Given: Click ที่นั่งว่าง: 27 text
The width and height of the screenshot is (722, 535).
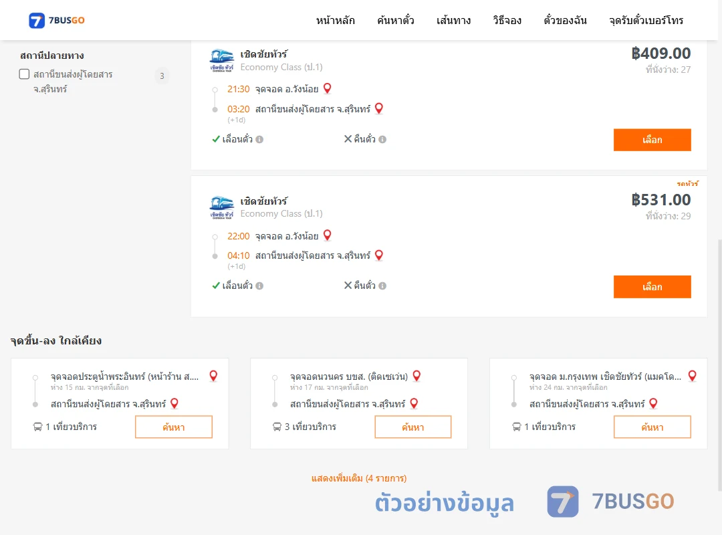Looking at the screenshot, I should click(668, 70).
